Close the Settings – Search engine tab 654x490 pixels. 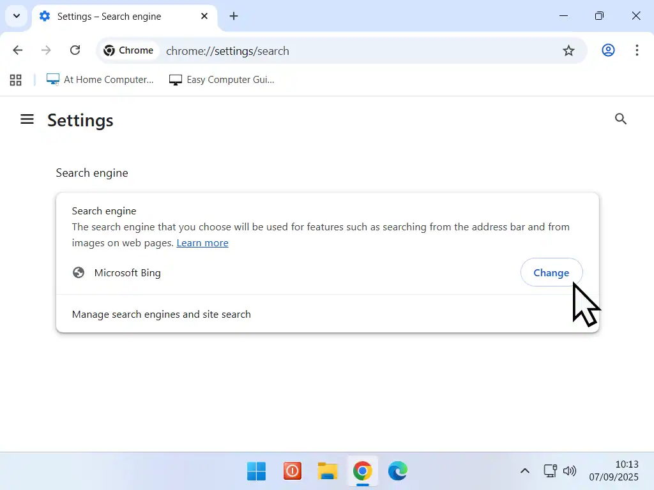coord(204,16)
